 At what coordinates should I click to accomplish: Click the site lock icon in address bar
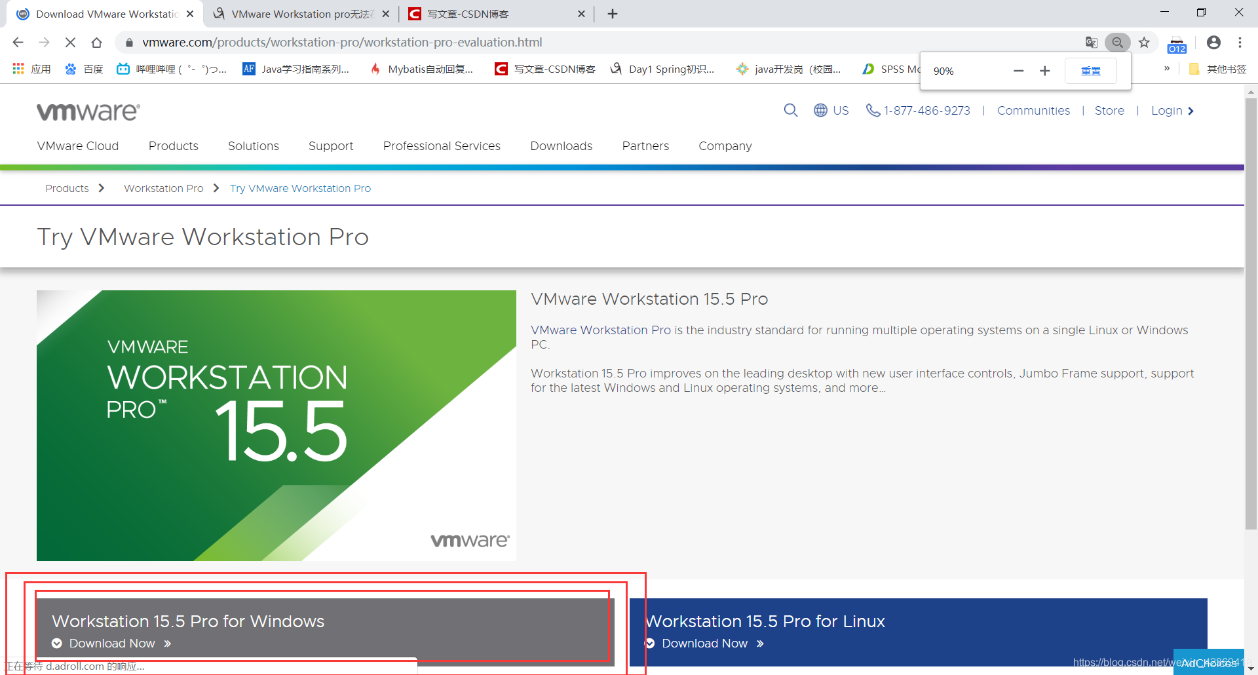click(x=129, y=43)
